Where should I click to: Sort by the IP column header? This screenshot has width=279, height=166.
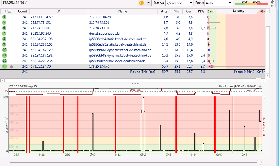(59, 11)
